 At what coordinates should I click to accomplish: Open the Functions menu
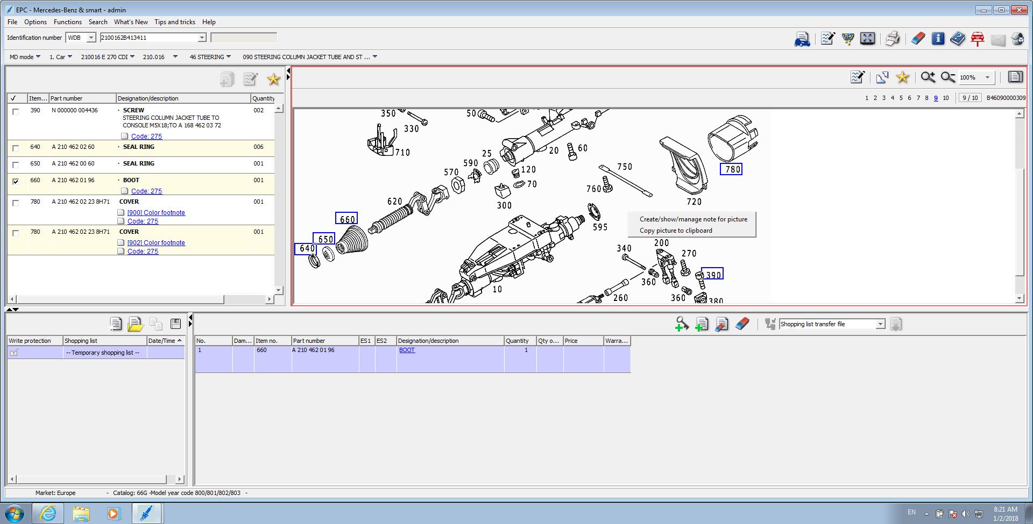68,22
